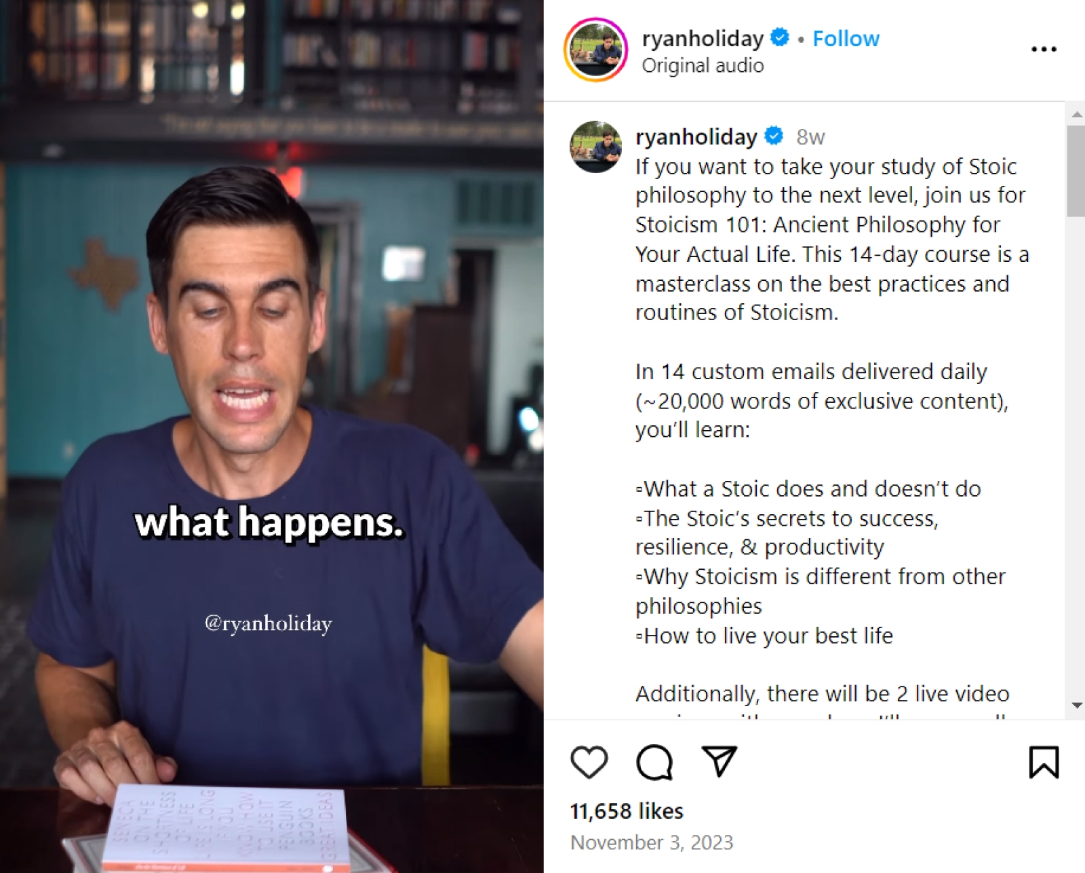The width and height of the screenshot is (1085, 873).
Task: Click the caption scrollbar thumb
Action: pyautogui.click(x=1076, y=171)
